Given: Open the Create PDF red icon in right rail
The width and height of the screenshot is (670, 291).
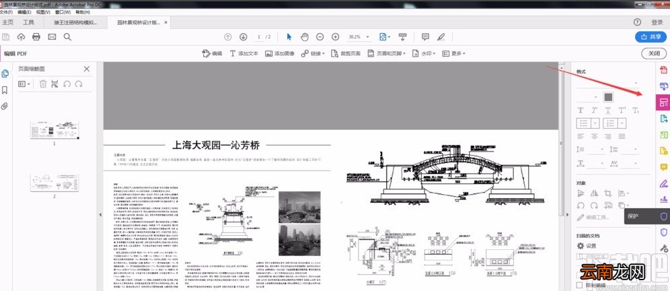Looking at the screenshot, I should (x=663, y=70).
